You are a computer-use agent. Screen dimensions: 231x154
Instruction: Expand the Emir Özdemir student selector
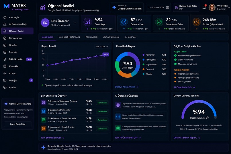click(75, 23)
